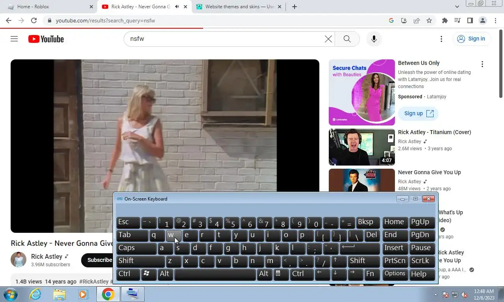
Task: Click the up arrow key on On-Screen Keyboard
Action: [339, 261]
